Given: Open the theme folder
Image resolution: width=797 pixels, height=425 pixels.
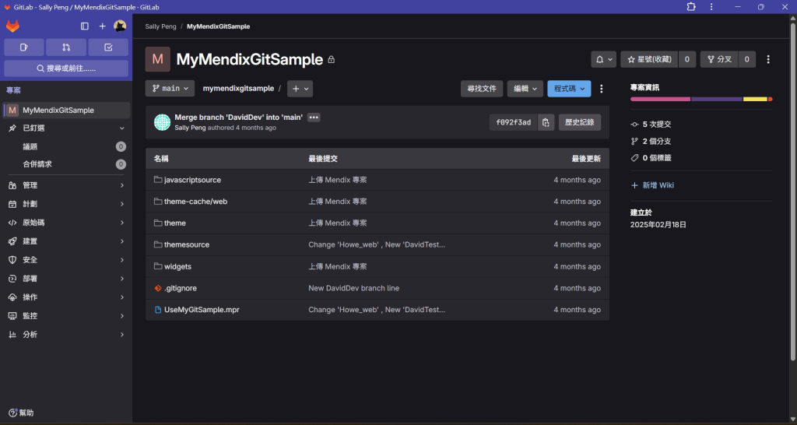Looking at the screenshot, I should point(175,223).
